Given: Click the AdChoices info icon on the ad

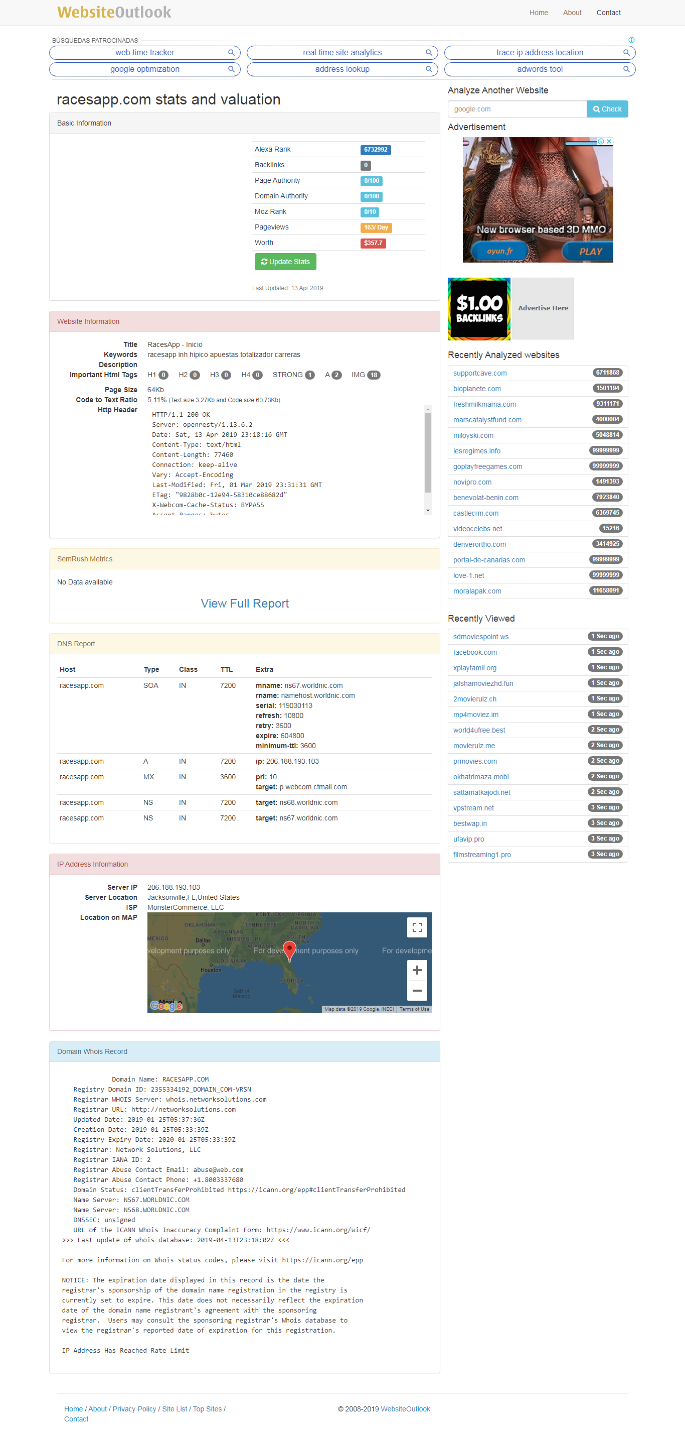Looking at the screenshot, I should (x=601, y=142).
